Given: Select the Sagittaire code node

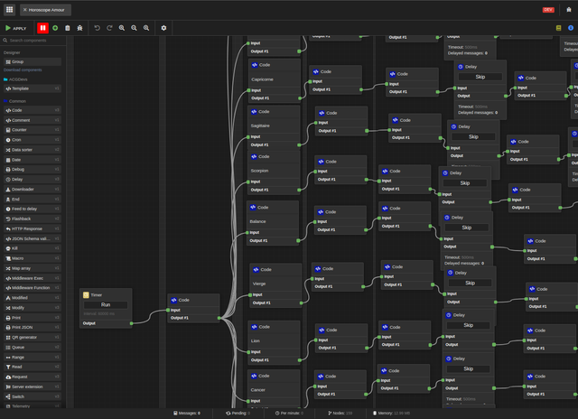Looking at the screenshot, I should [x=274, y=127].
